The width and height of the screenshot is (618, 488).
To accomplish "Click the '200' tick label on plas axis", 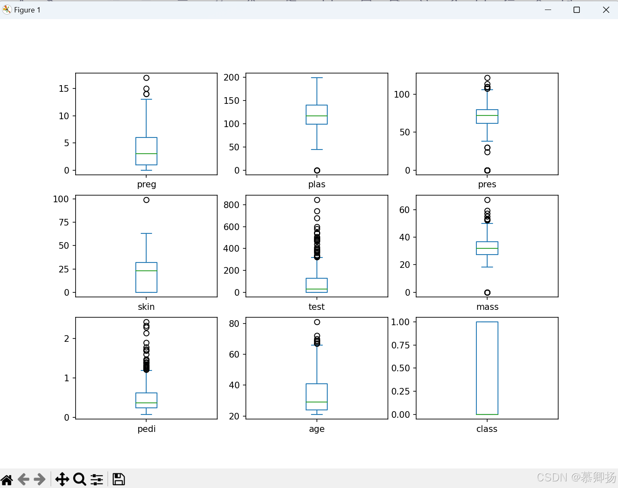I will click(x=231, y=78).
